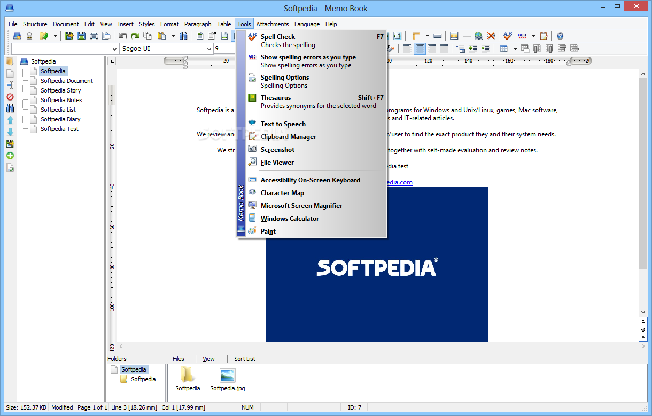This screenshot has height=416, width=652.
Task: Click View button in attachments panel
Action: 208,359
